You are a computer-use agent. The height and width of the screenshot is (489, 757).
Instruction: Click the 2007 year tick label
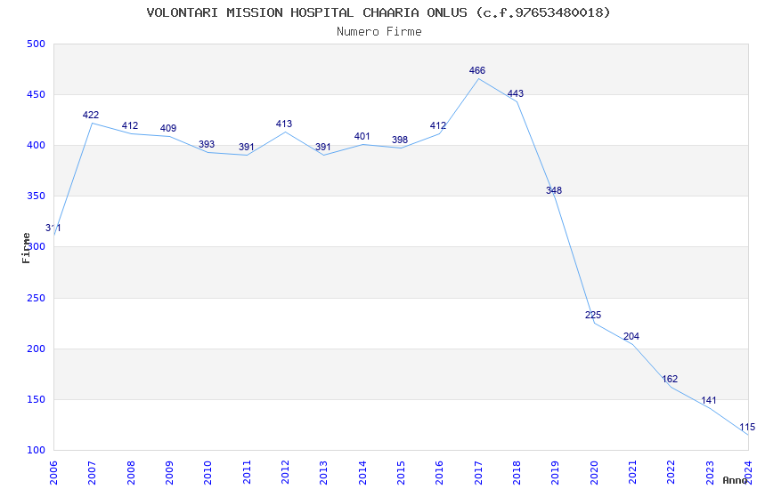pyautogui.click(x=92, y=472)
